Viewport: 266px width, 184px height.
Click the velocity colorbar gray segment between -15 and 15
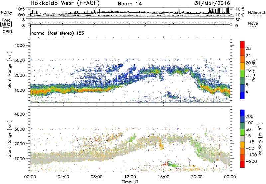click(242, 139)
